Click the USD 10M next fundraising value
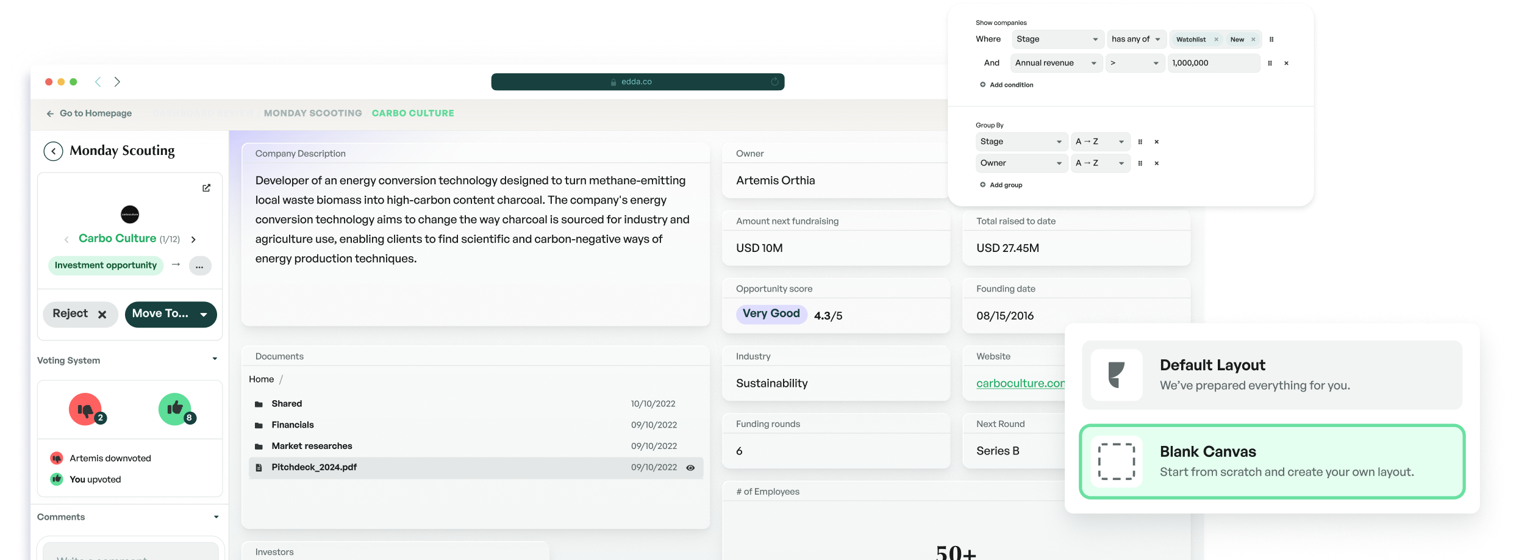 [759, 248]
